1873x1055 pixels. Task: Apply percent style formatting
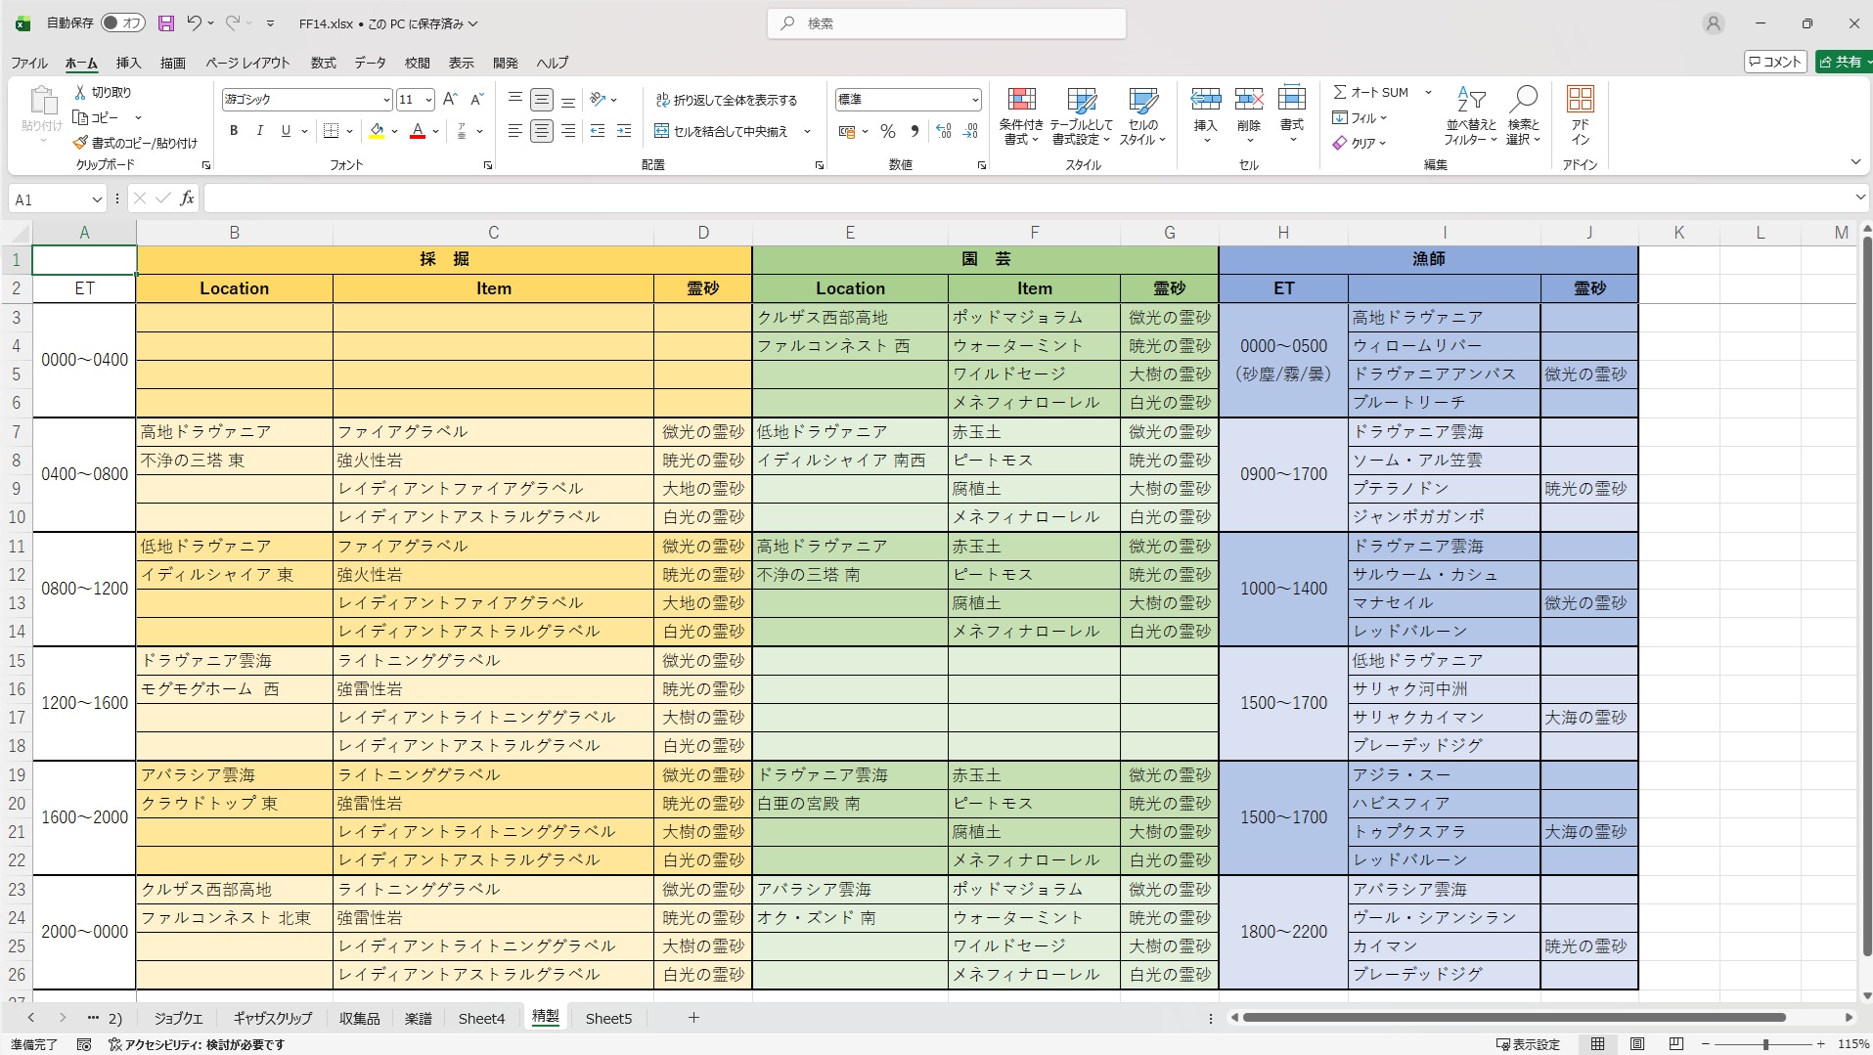tap(888, 131)
